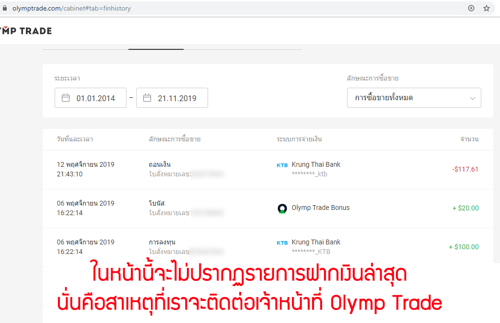The height and width of the screenshot is (323, 500).
Task: Click the KTB logo in the $117.61 withdrawal row
Action: (282, 165)
